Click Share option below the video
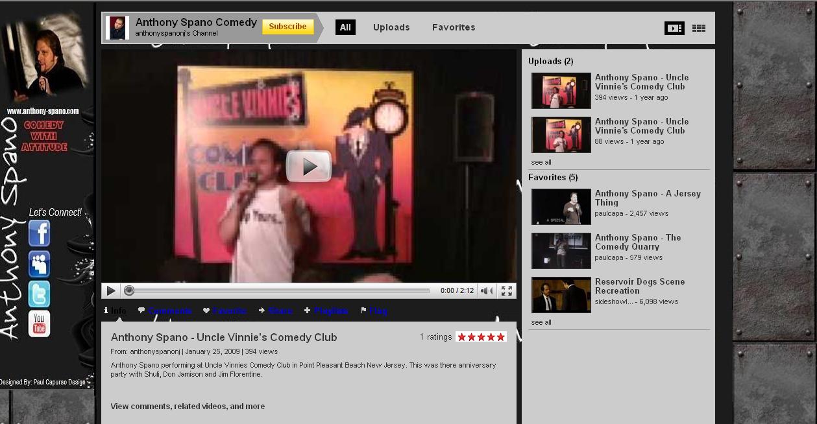 click(x=280, y=311)
